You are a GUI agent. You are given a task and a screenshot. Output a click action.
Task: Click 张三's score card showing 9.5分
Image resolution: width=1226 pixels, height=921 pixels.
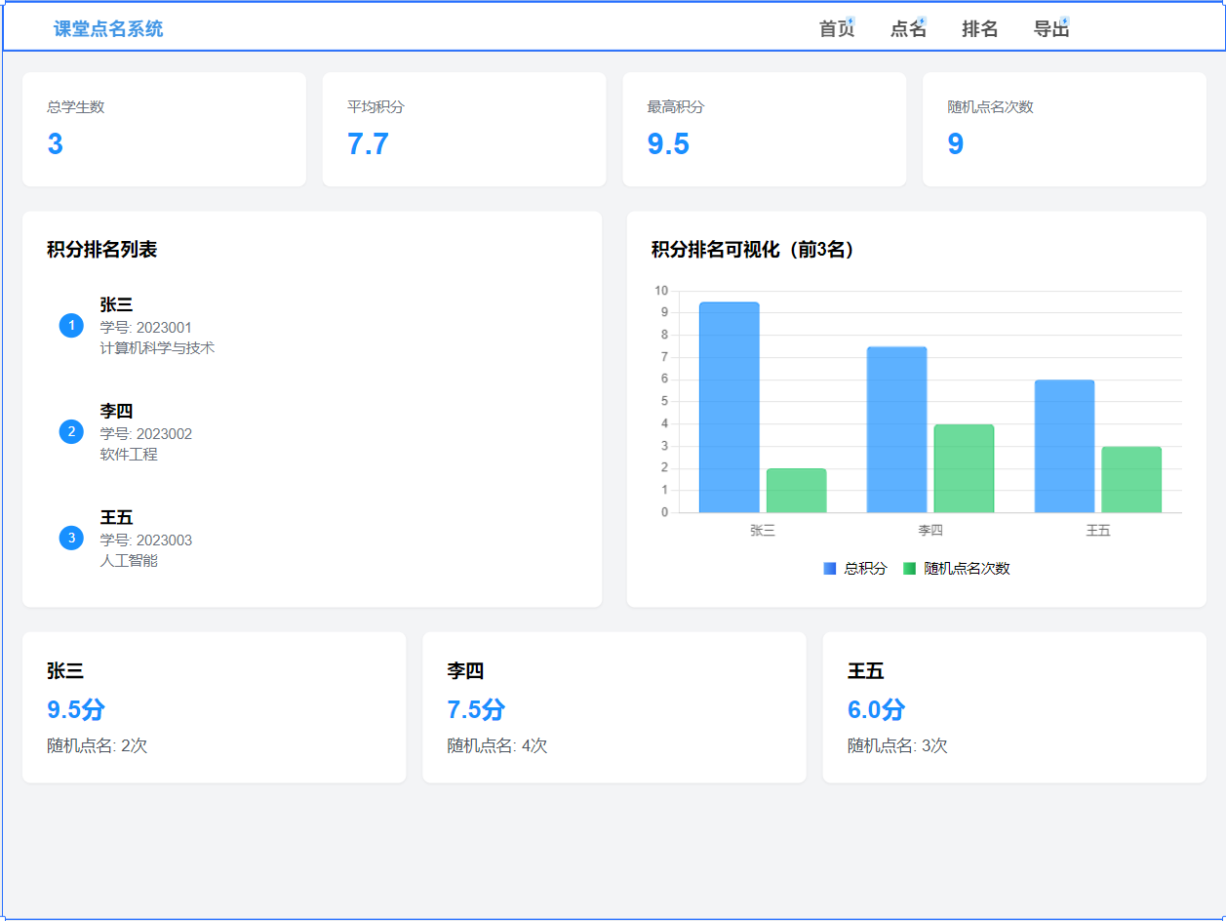pos(214,706)
